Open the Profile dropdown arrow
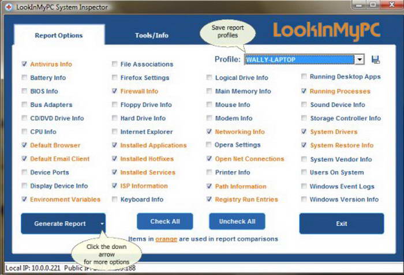 360,59
